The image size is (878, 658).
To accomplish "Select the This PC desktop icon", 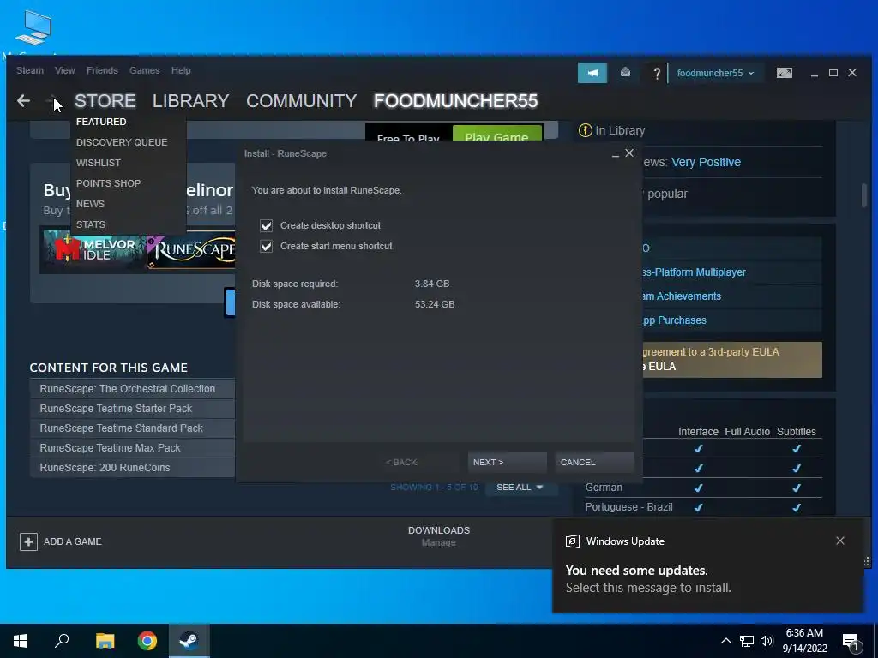I will click(x=33, y=27).
